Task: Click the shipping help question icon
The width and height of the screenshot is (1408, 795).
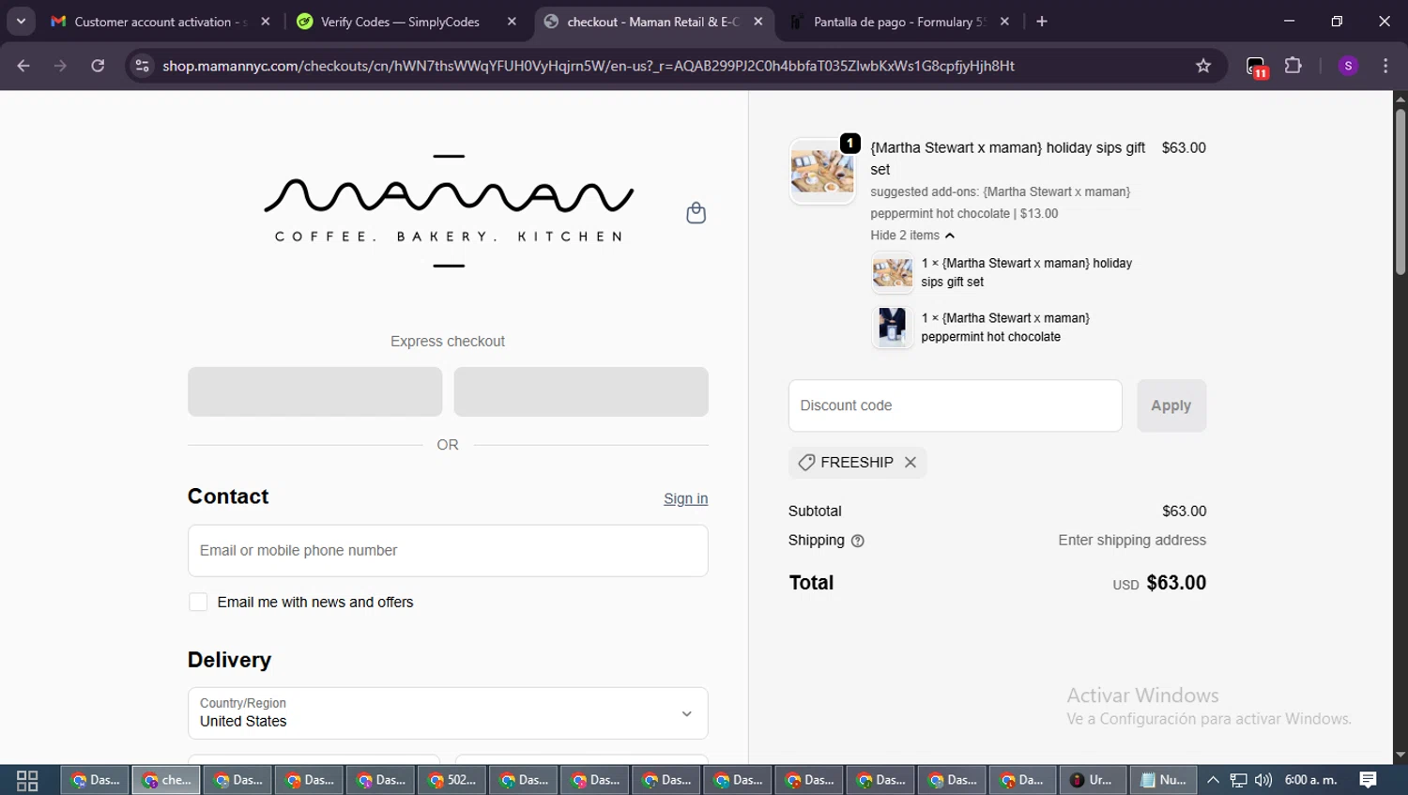Action: pyautogui.click(x=857, y=541)
